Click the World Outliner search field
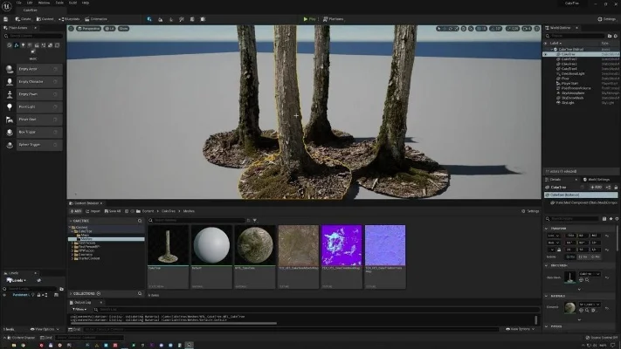This screenshot has width=621, height=349. click(x=576, y=36)
